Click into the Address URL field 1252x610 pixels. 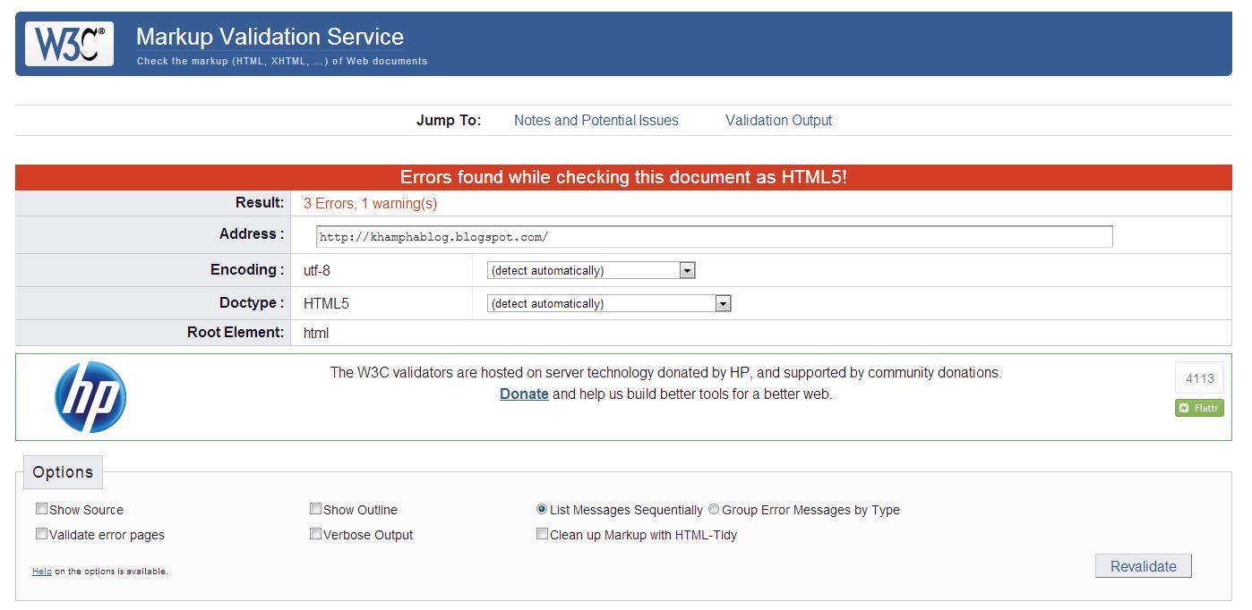[x=715, y=236]
